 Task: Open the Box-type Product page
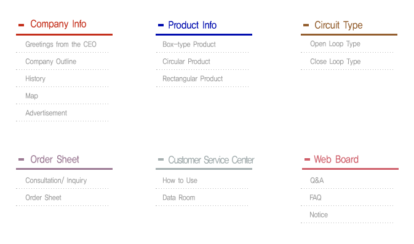point(189,44)
